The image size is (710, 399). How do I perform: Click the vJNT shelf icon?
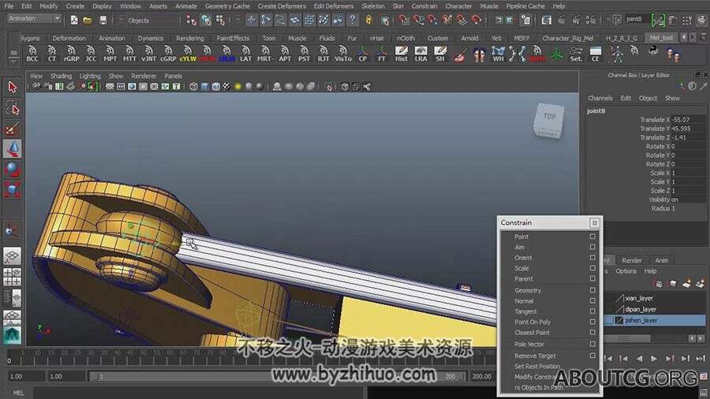148,54
